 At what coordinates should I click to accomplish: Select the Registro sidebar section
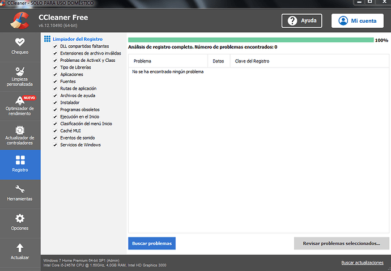click(20, 164)
